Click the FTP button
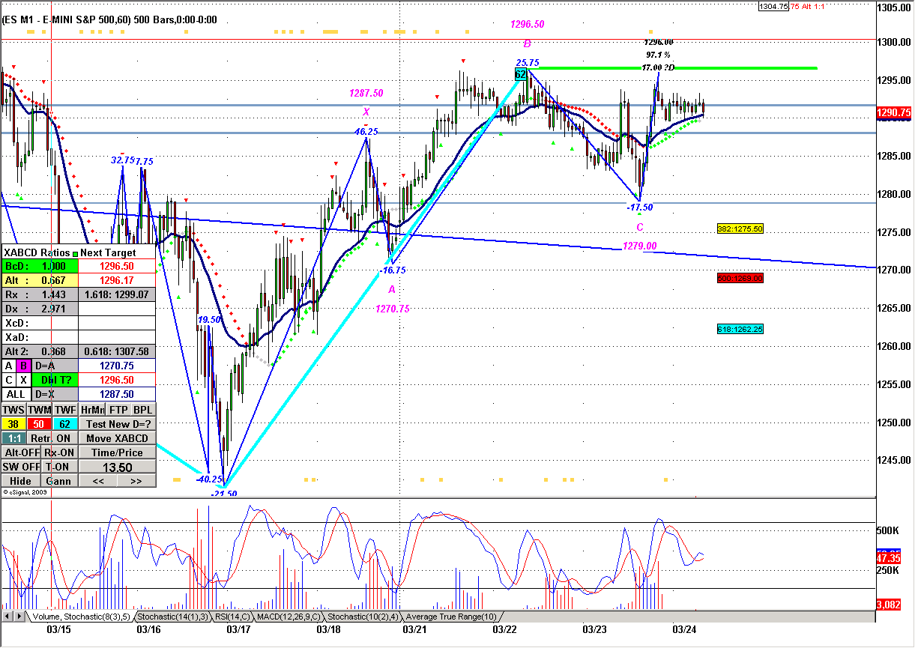 tap(118, 410)
